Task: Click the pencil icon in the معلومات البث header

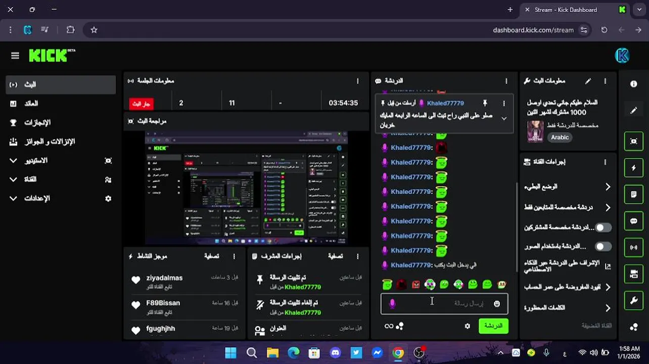Action: (x=588, y=81)
